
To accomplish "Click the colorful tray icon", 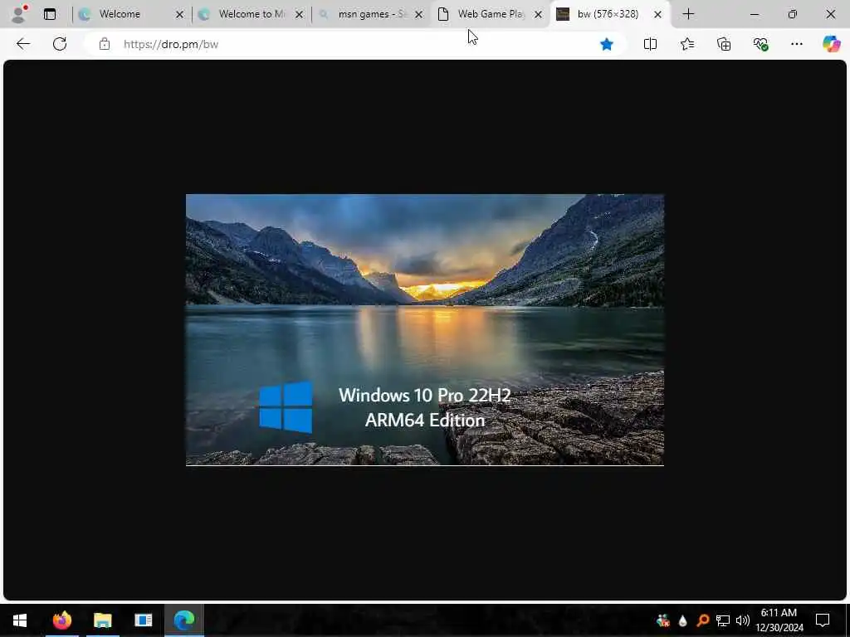I will (x=662, y=620).
